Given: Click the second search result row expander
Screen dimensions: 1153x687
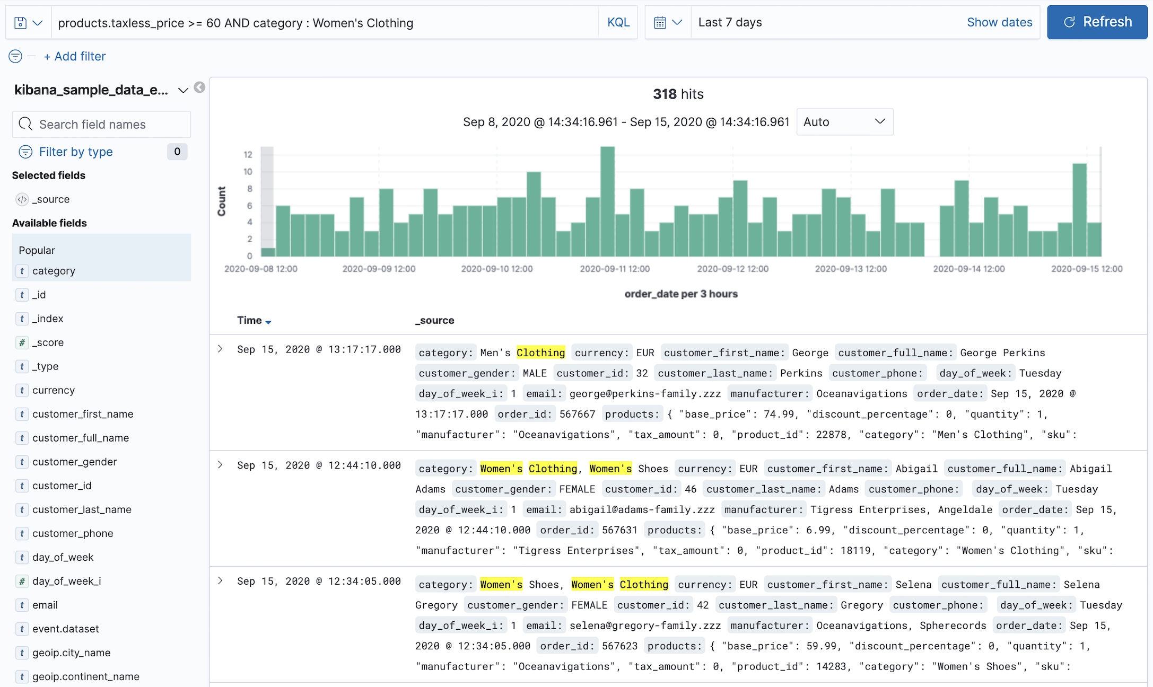Looking at the screenshot, I should 220,465.
